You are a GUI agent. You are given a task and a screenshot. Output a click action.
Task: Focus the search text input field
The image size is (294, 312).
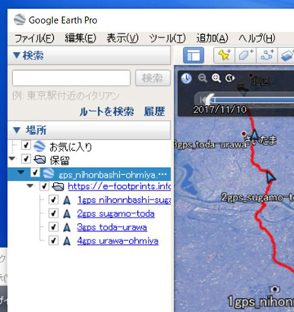71,78
